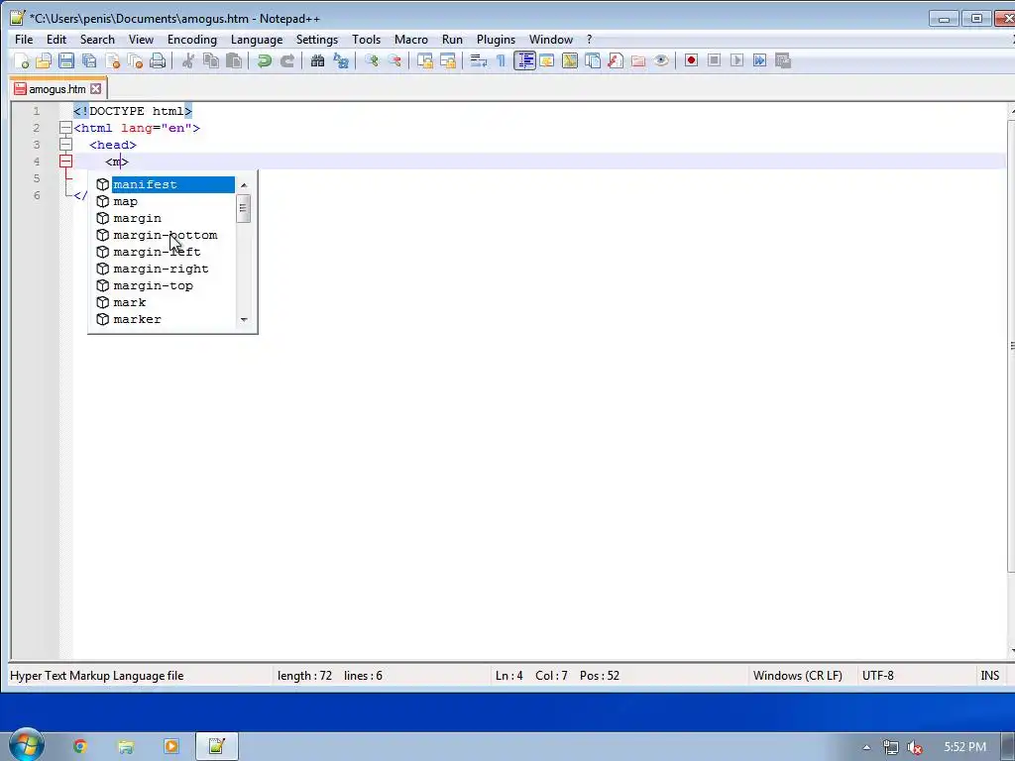The width and height of the screenshot is (1015, 761).
Task: Open the Document List panel icon
Action: pos(593,60)
